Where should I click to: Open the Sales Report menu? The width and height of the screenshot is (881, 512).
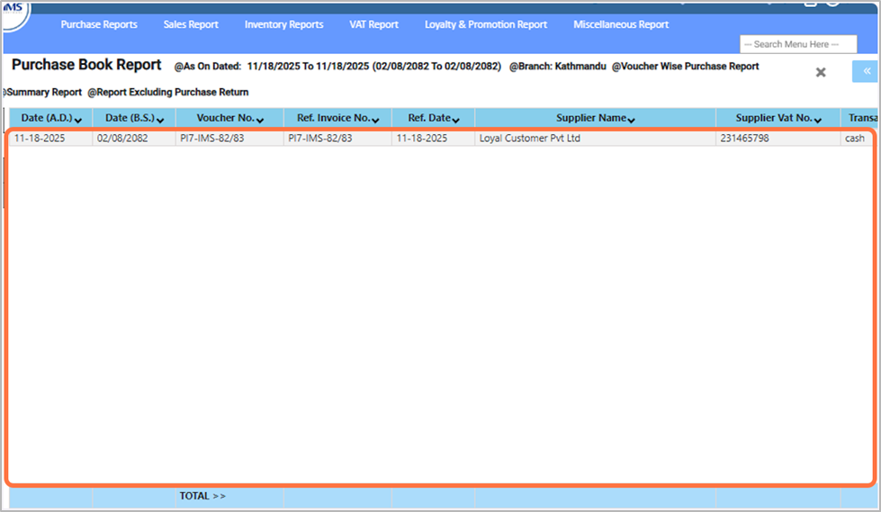pyautogui.click(x=191, y=24)
